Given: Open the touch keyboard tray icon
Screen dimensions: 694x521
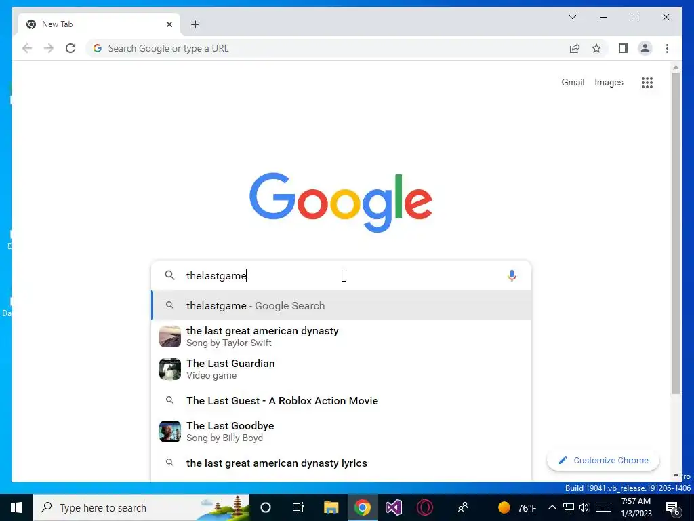Looking at the screenshot, I should click(604, 507).
